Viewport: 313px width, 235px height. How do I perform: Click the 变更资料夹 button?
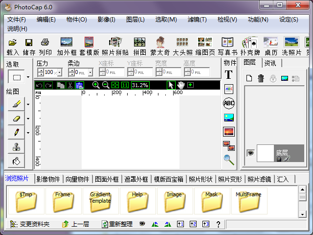pos(29,224)
